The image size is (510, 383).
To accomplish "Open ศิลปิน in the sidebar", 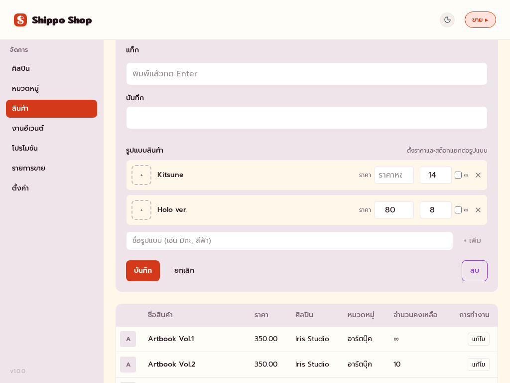I will click(x=51, y=68).
